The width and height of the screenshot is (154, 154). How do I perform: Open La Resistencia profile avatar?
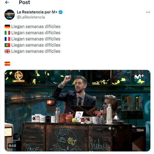coord(10,15)
